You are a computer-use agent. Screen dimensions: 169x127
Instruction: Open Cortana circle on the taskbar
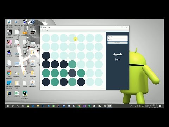coord(18,106)
